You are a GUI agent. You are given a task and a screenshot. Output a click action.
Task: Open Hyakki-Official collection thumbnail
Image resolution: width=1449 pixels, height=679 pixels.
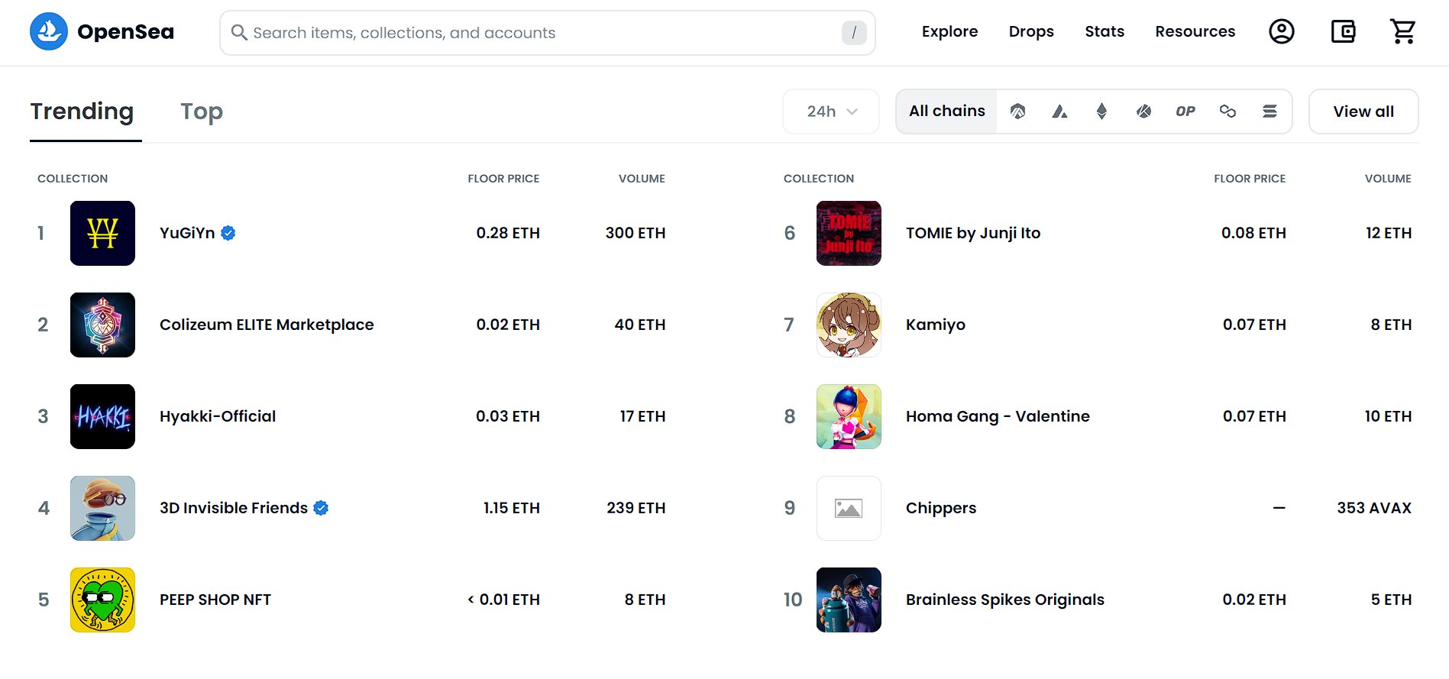[102, 416]
